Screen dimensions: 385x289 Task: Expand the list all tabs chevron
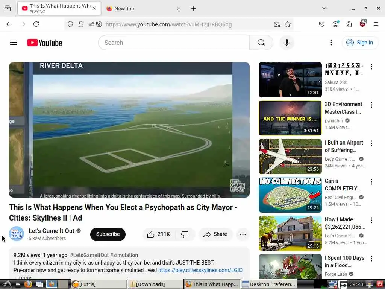(x=324, y=8)
